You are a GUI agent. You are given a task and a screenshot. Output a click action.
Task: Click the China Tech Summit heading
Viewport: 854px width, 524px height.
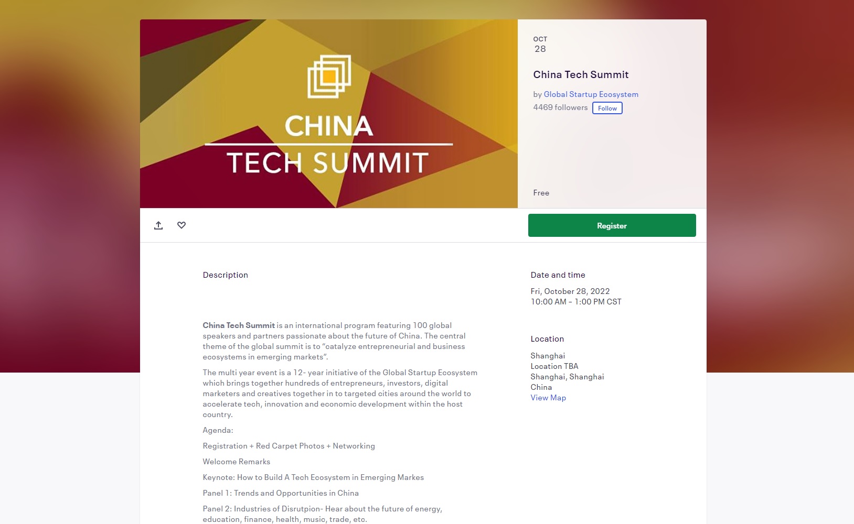[580, 74]
